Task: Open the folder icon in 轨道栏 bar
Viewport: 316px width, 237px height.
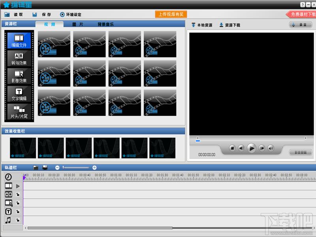Action: pos(36,167)
